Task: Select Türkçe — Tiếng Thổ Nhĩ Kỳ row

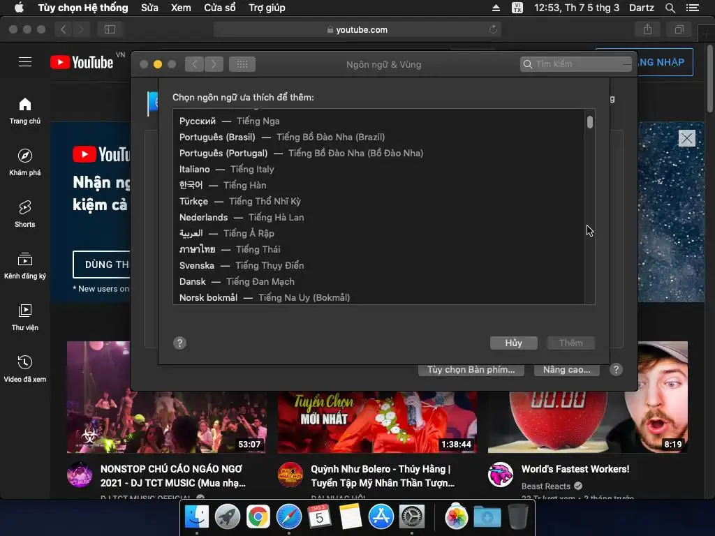Action: tap(378, 201)
